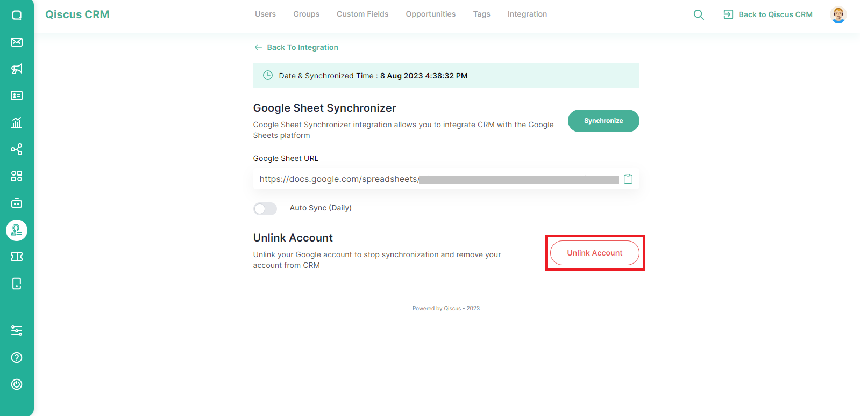Click the back arrow beside Back To Integration
The image size is (860, 416).
[258, 47]
